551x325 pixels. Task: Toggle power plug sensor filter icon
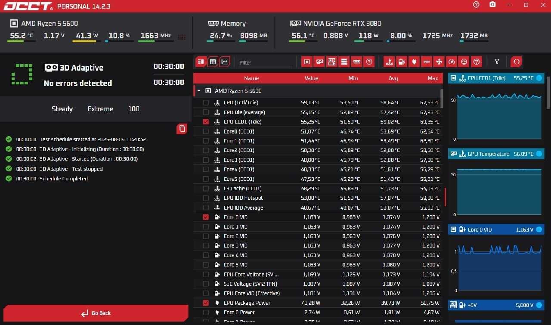click(x=414, y=62)
